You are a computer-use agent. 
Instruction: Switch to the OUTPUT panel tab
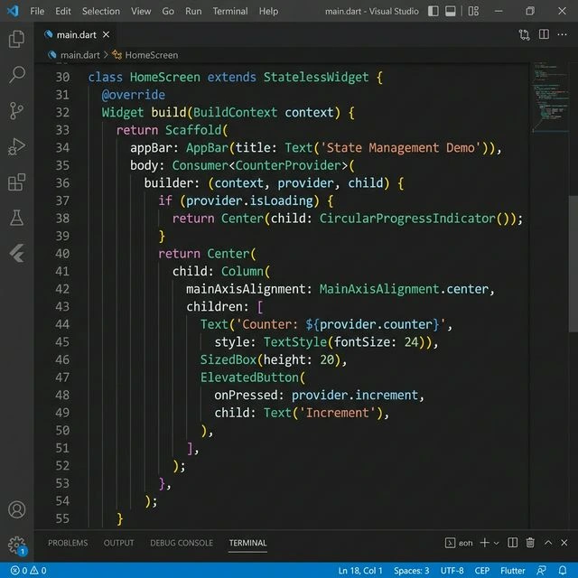118,543
